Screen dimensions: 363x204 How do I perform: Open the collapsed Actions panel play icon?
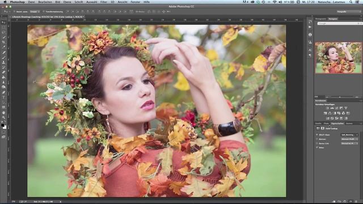click(310, 27)
